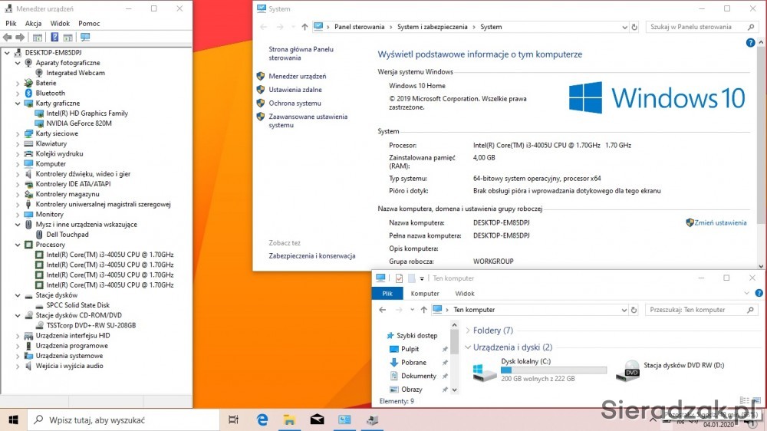Collapse Aparaty fotograficzne node
This screenshot has width=767, height=431.
[x=18, y=63]
